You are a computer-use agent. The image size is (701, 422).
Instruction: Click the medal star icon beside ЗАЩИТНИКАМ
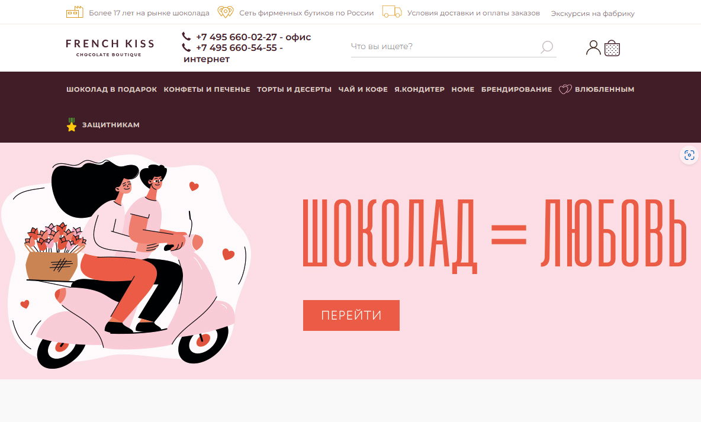click(72, 125)
